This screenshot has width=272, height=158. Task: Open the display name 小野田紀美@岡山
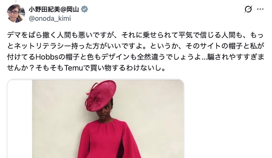54,10
